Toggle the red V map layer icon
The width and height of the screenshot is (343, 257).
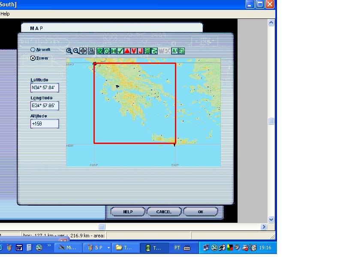[x=134, y=51]
